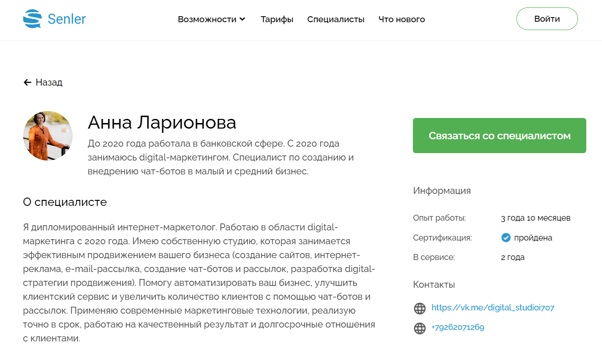
Task: Click the Senler logo icon
Action: coord(32,19)
